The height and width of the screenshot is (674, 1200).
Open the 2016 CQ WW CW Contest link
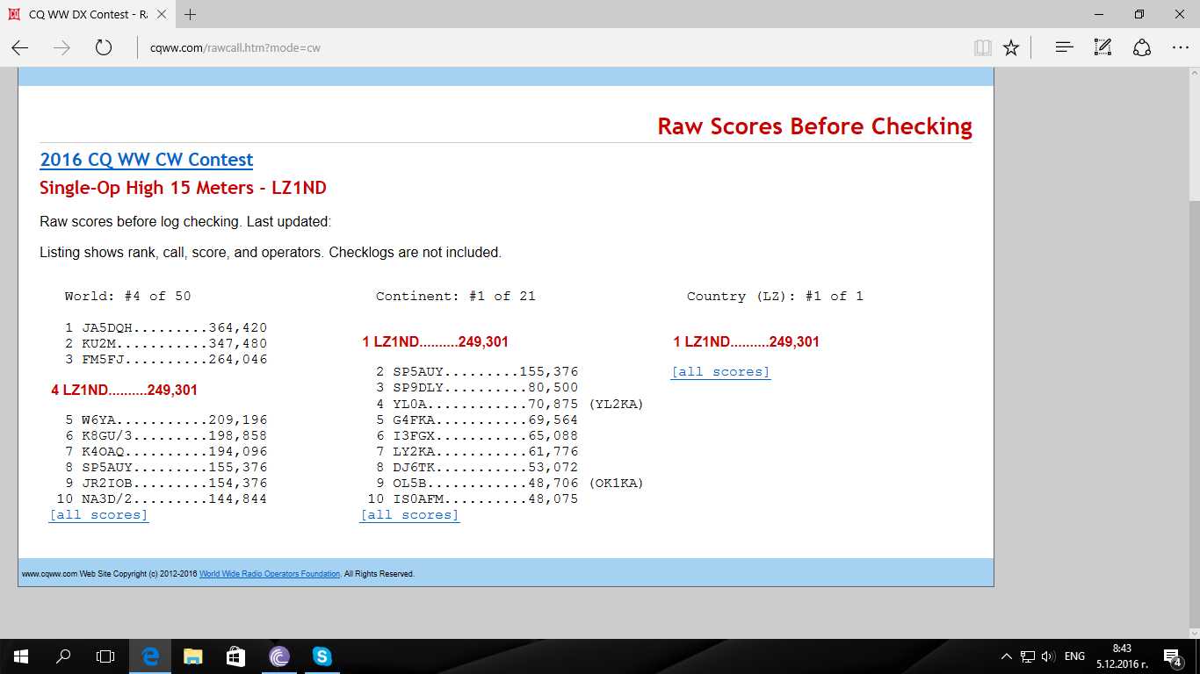(146, 160)
